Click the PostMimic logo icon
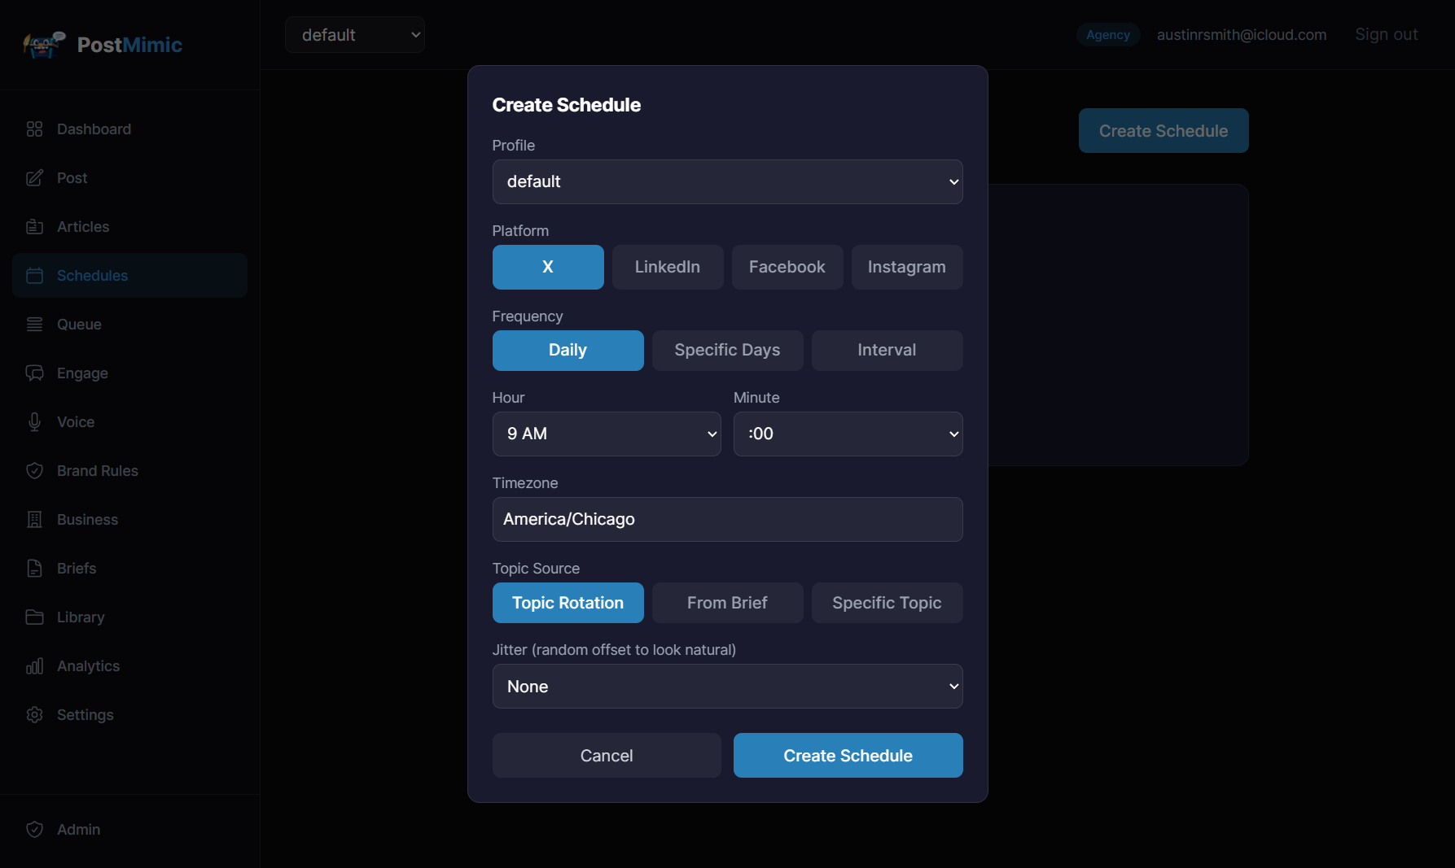The image size is (1455, 868). pos(45,45)
